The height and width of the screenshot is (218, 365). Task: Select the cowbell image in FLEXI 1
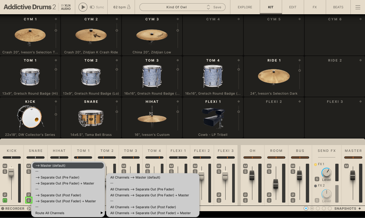(213, 119)
